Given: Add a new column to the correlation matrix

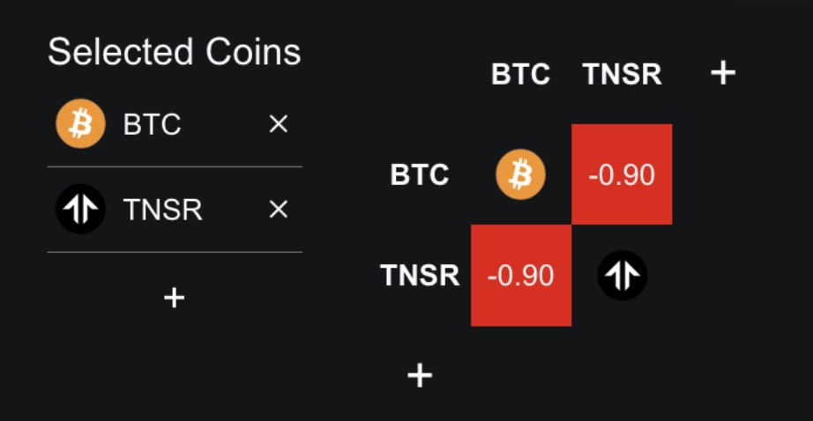Looking at the screenshot, I should point(723,73).
